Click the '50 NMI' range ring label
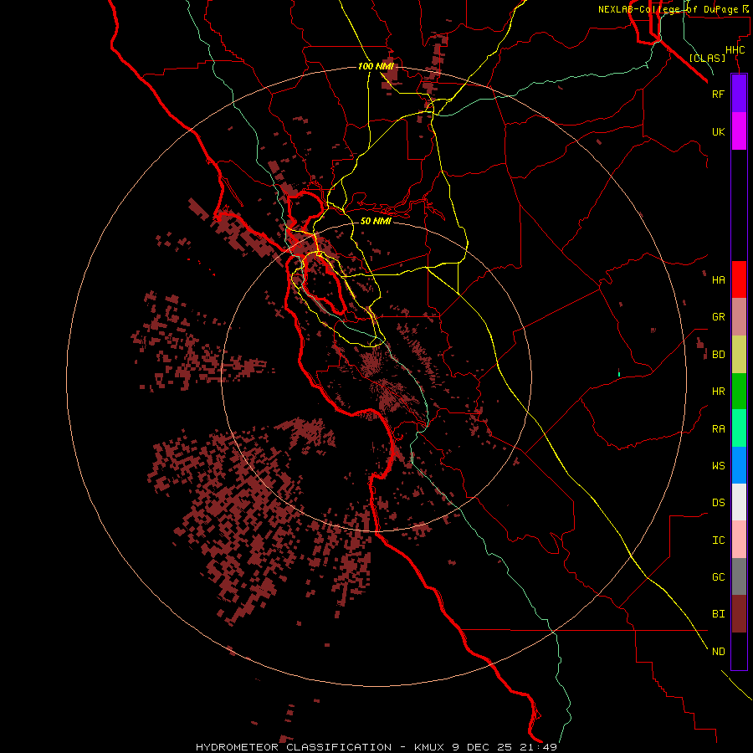 [376, 221]
